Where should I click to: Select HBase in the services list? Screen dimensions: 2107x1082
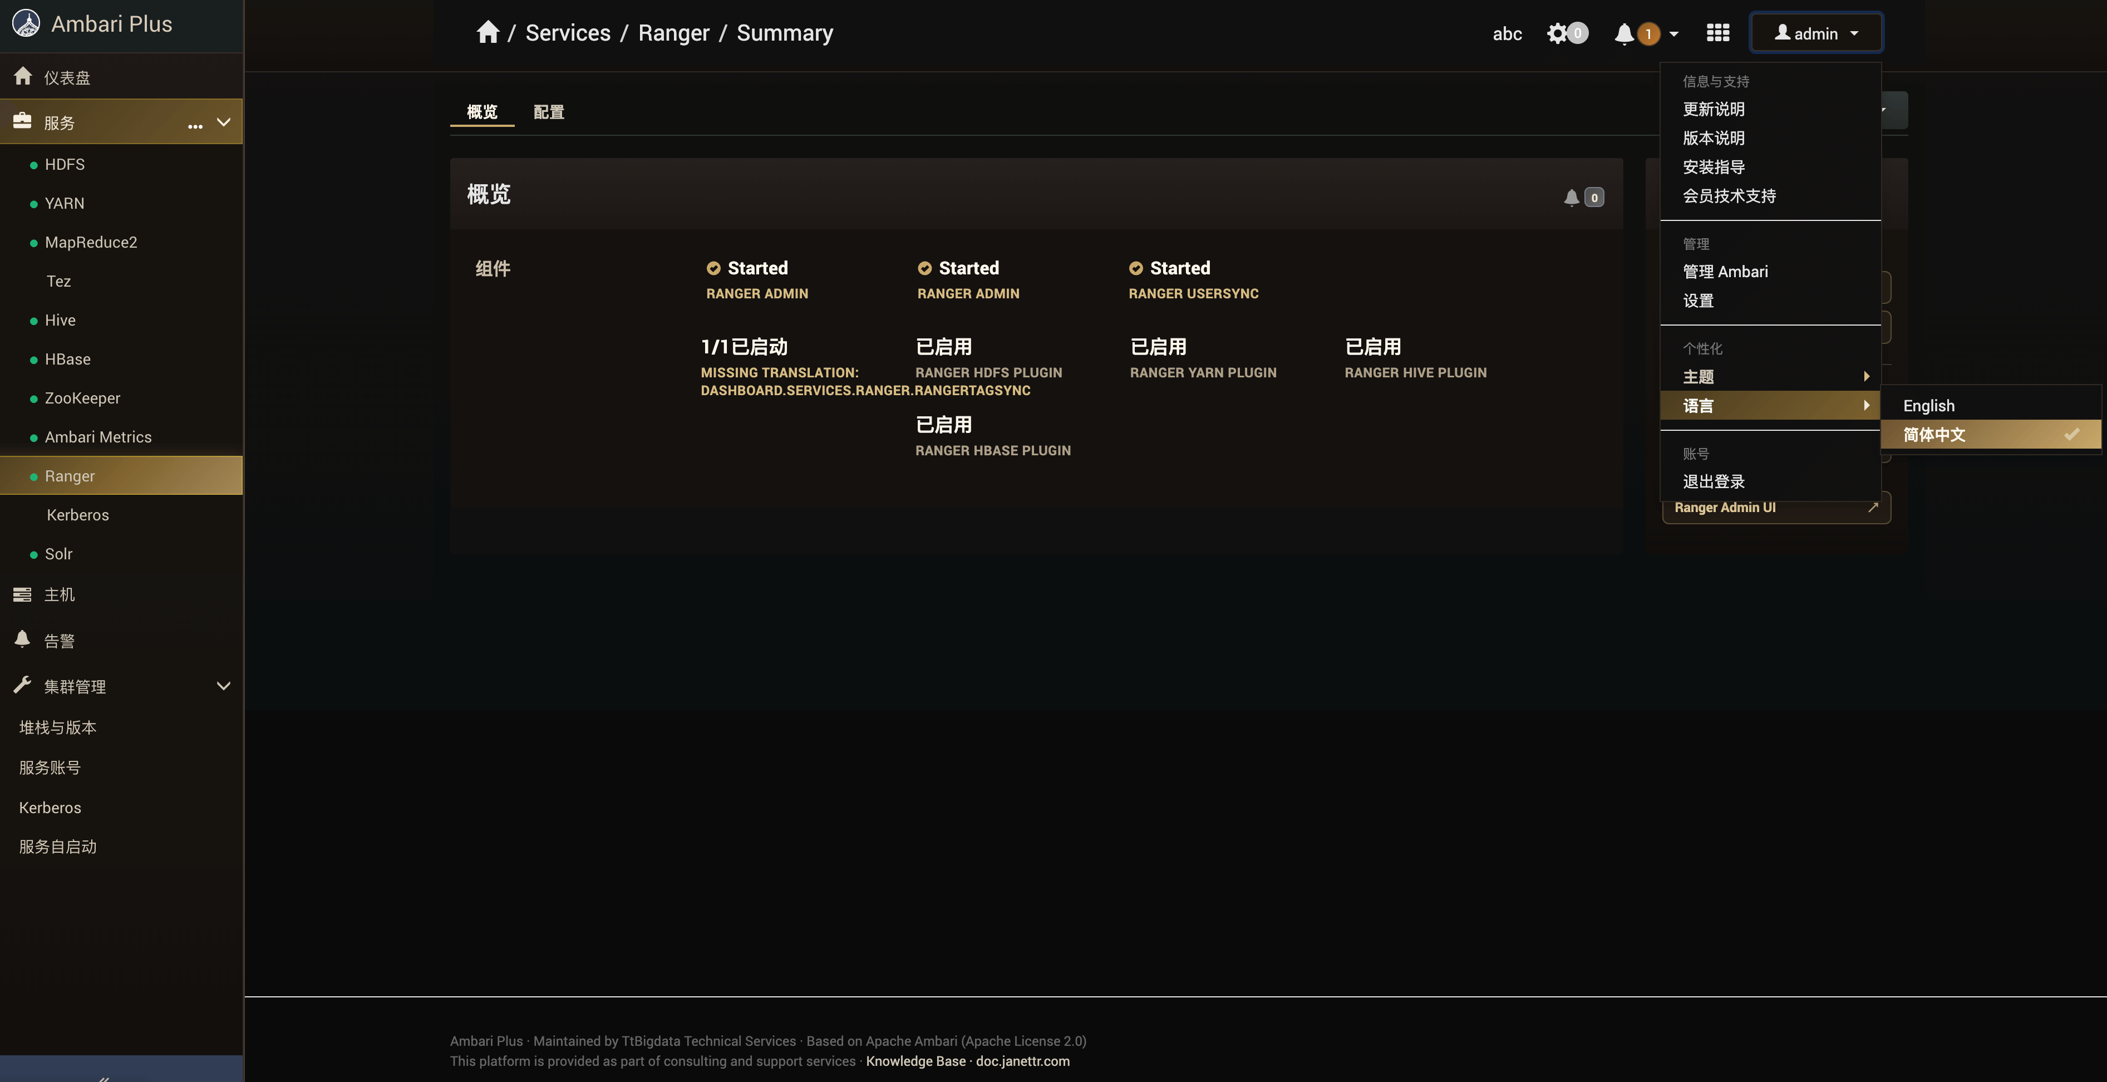(x=68, y=359)
